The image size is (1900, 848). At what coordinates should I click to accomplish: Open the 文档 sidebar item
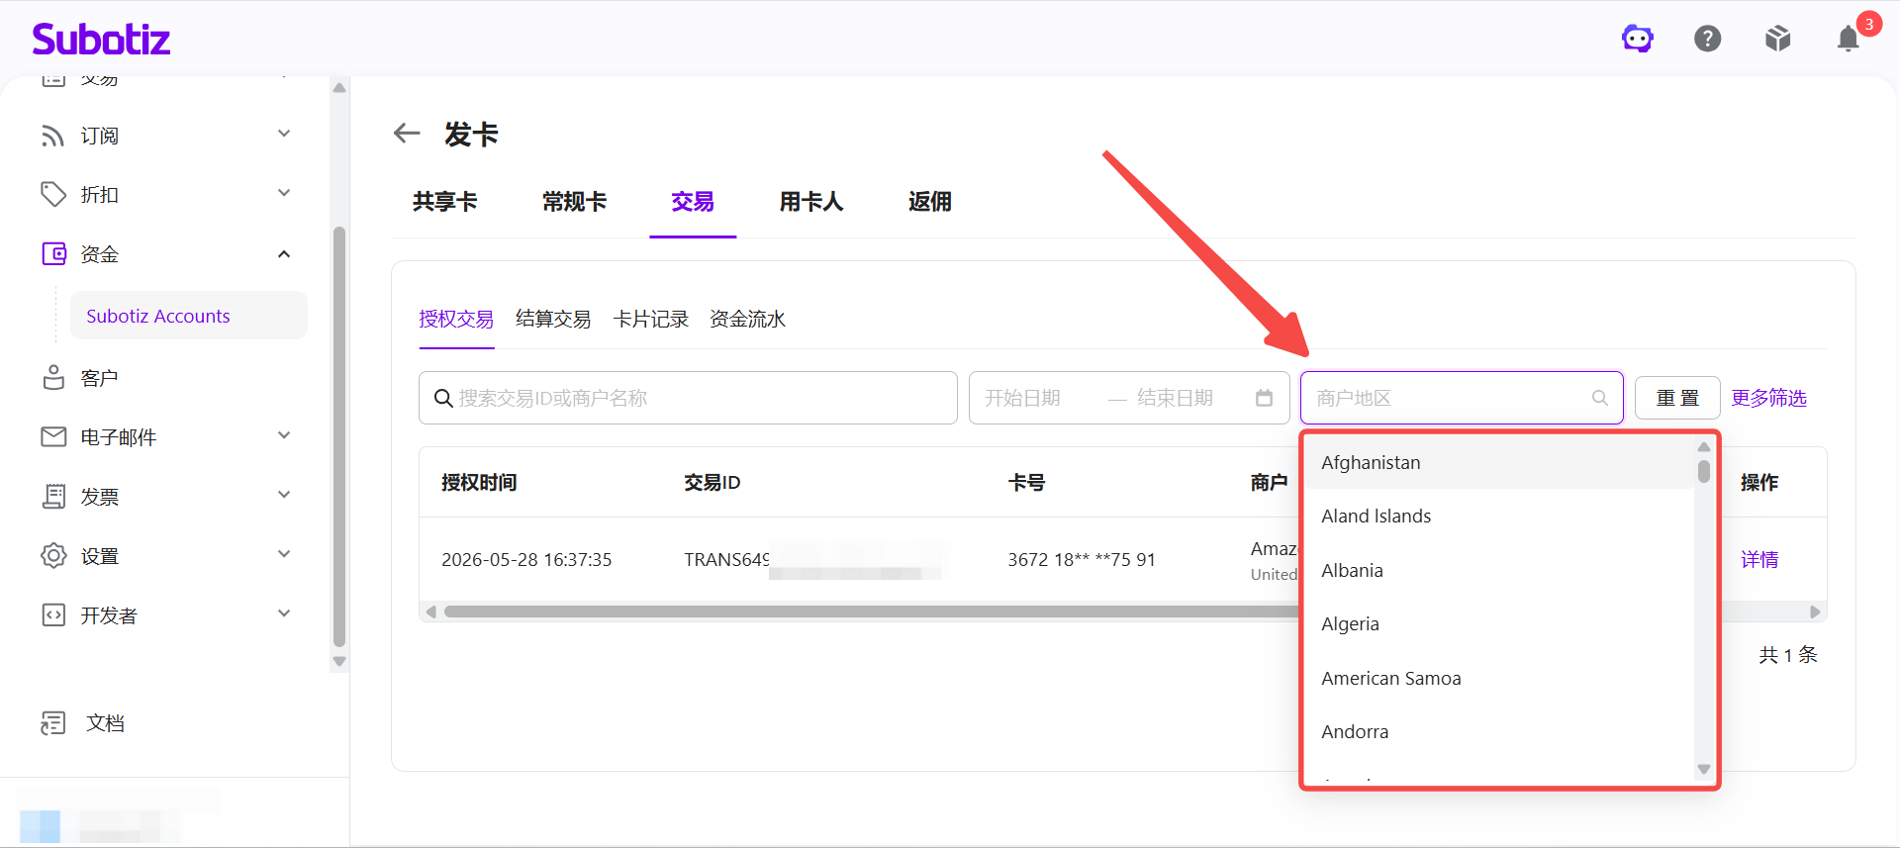105,723
